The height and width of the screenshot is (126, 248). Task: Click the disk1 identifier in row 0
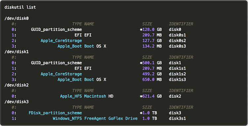click(175, 63)
